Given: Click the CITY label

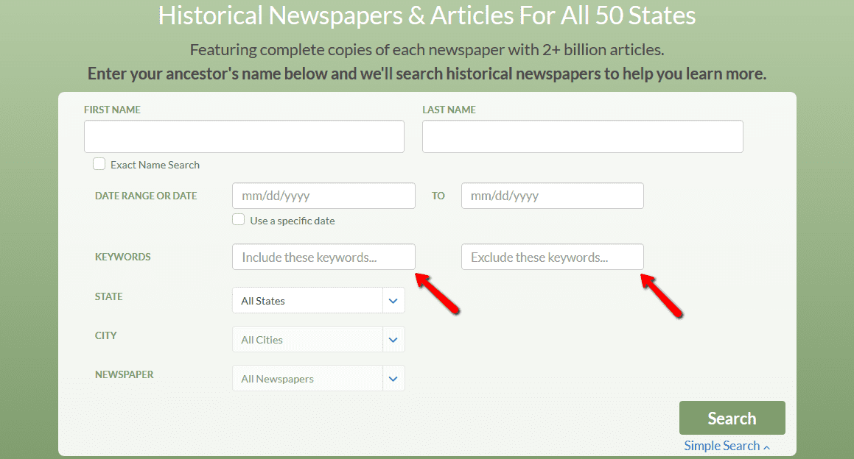Looking at the screenshot, I should (105, 335).
